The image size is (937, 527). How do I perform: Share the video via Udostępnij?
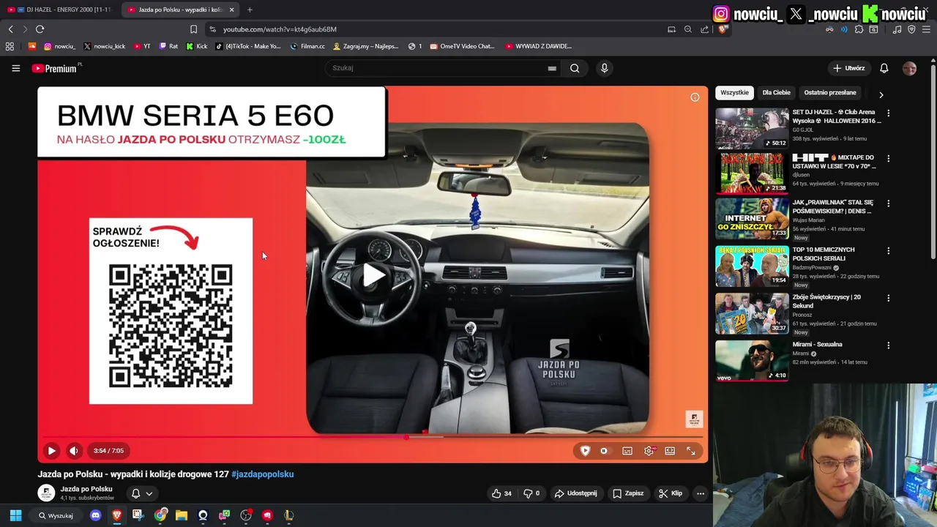click(x=576, y=493)
